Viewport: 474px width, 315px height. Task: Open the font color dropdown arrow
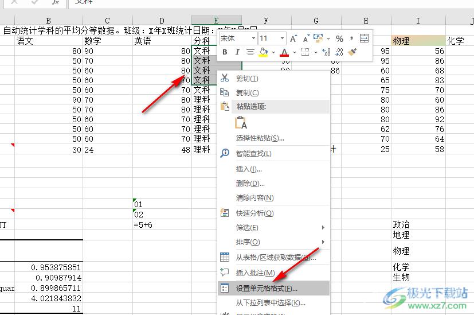[x=295, y=52]
